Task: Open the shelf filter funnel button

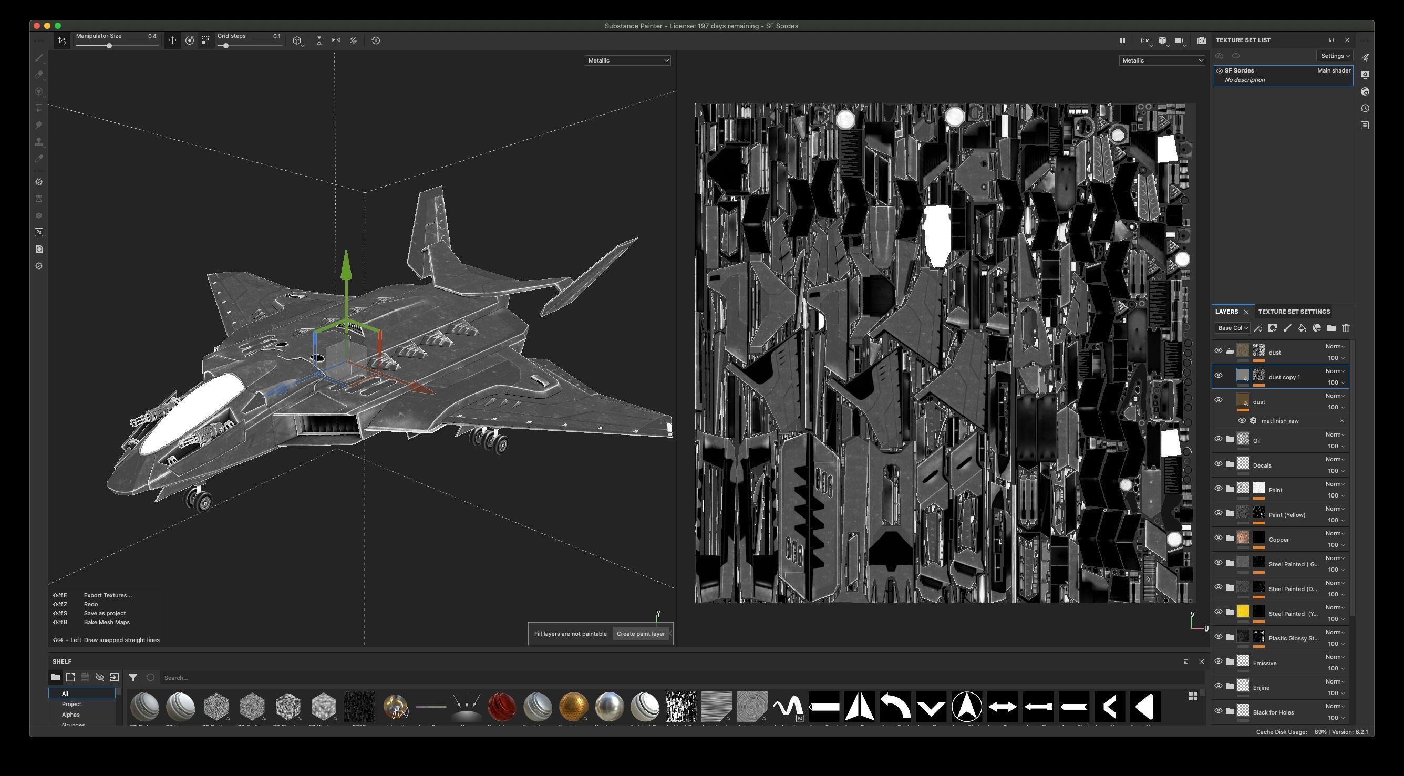Action: [132, 677]
